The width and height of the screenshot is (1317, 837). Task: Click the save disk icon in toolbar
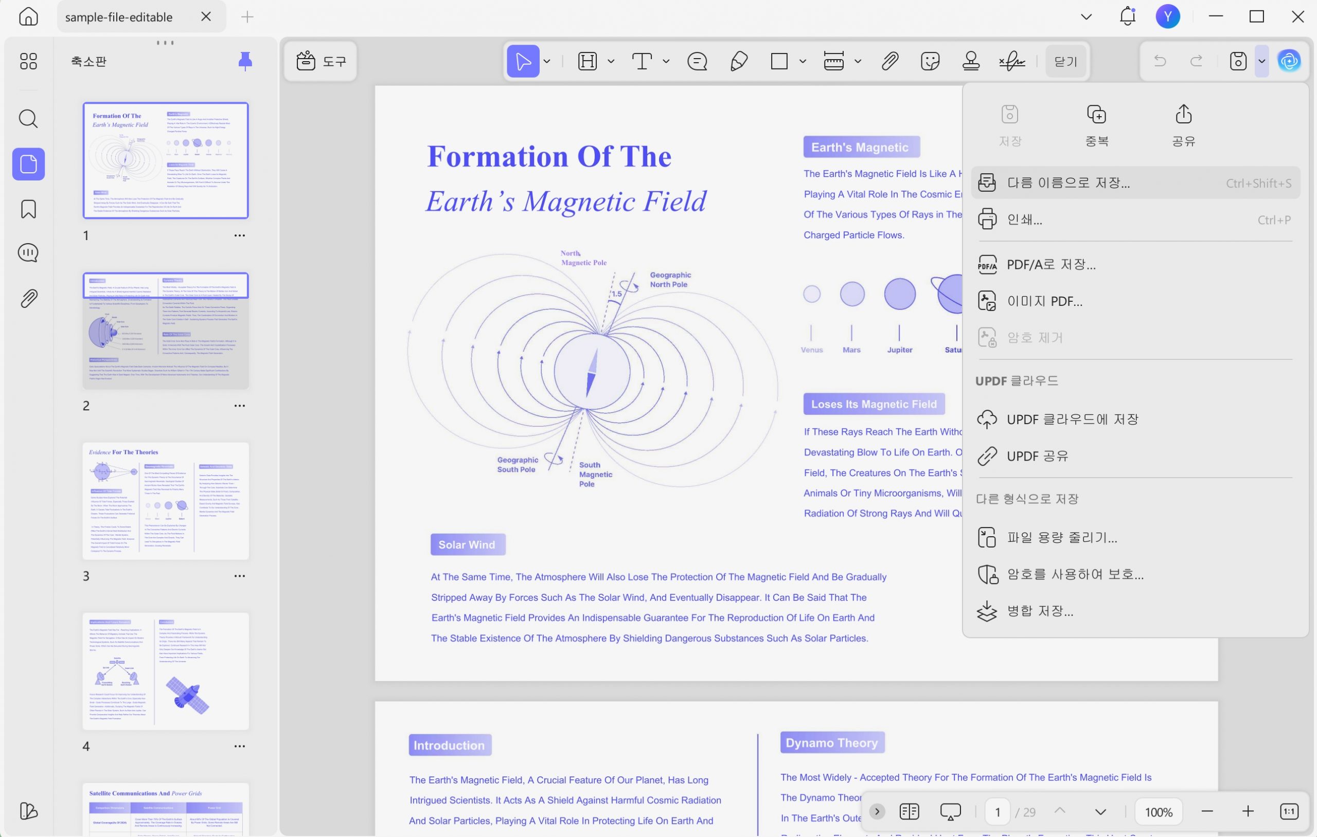coord(1238,61)
